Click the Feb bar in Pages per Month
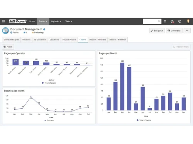This screenshot has height=144, width=193. click(115, 96)
